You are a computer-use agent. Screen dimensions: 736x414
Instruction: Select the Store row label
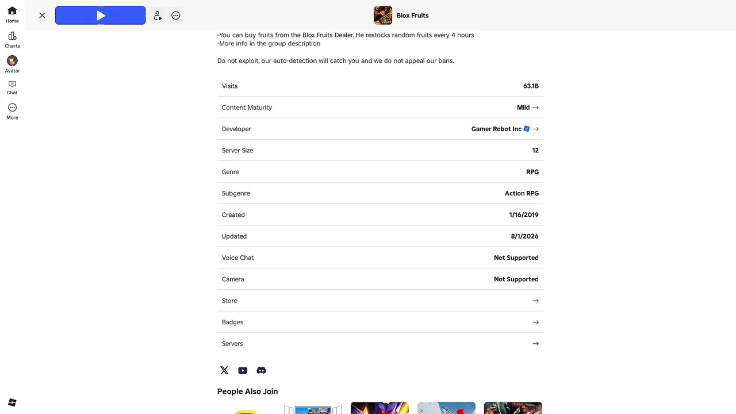229,301
